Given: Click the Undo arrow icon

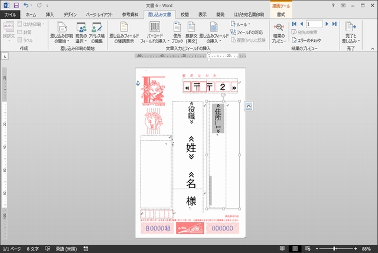Looking at the screenshot, I should click(x=26, y=5).
